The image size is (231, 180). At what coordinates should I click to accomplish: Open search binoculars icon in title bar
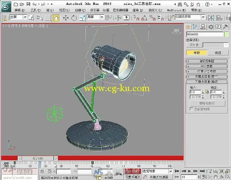click(180, 5)
